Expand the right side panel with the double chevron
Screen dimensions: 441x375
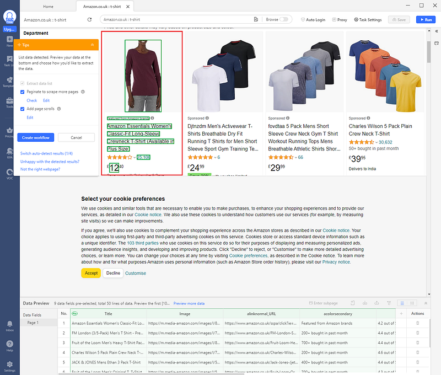(x=437, y=31)
